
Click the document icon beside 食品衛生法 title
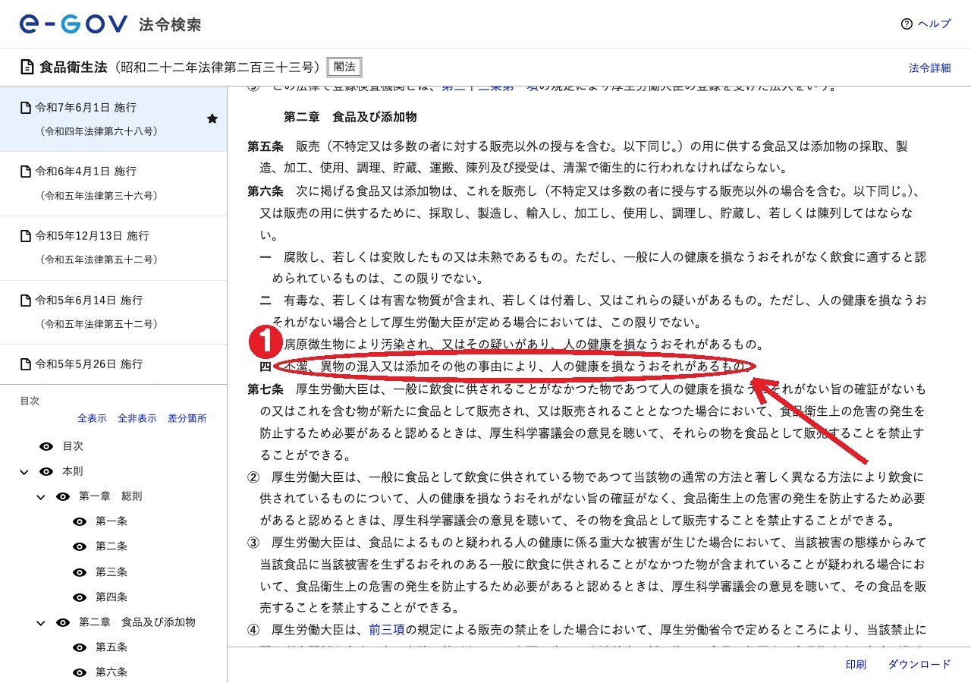pyautogui.click(x=27, y=67)
